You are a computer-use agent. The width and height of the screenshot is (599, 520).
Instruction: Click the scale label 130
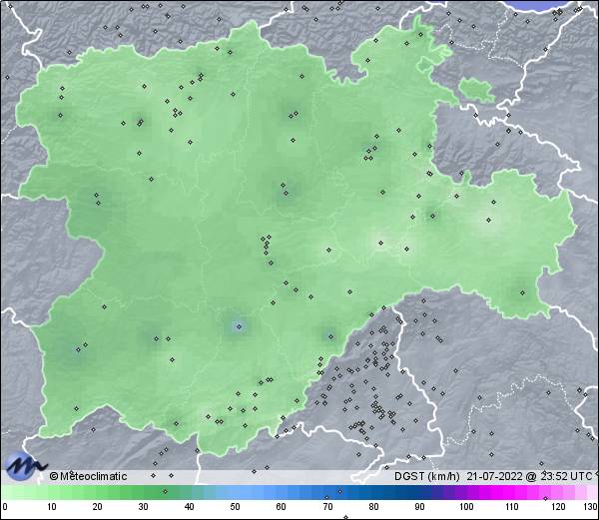(x=591, y=507)
